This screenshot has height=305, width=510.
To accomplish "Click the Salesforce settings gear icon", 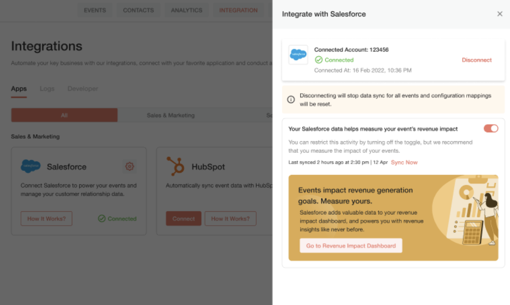I will click(x=130, y=166).
